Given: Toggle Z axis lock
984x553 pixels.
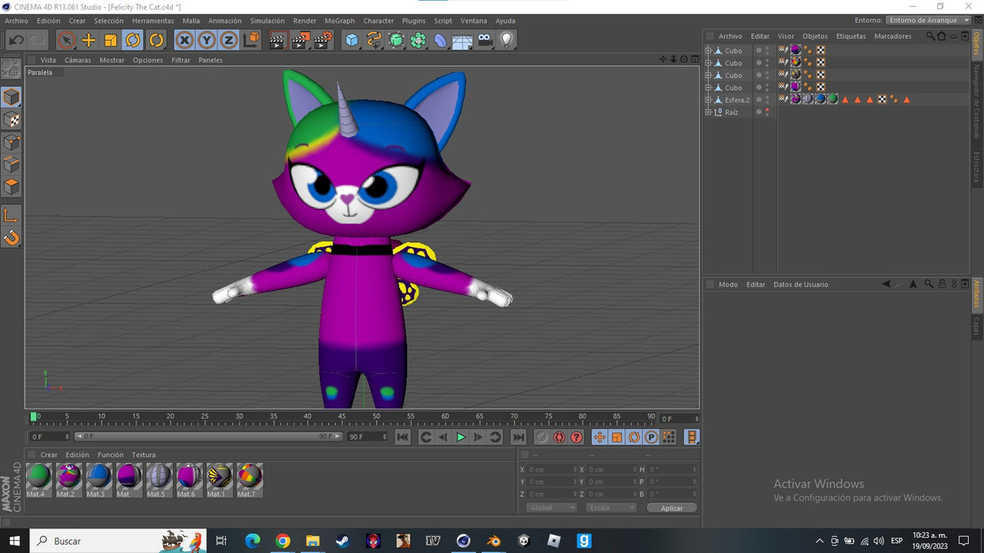Looking at the screenshot, I should [228, 40].
